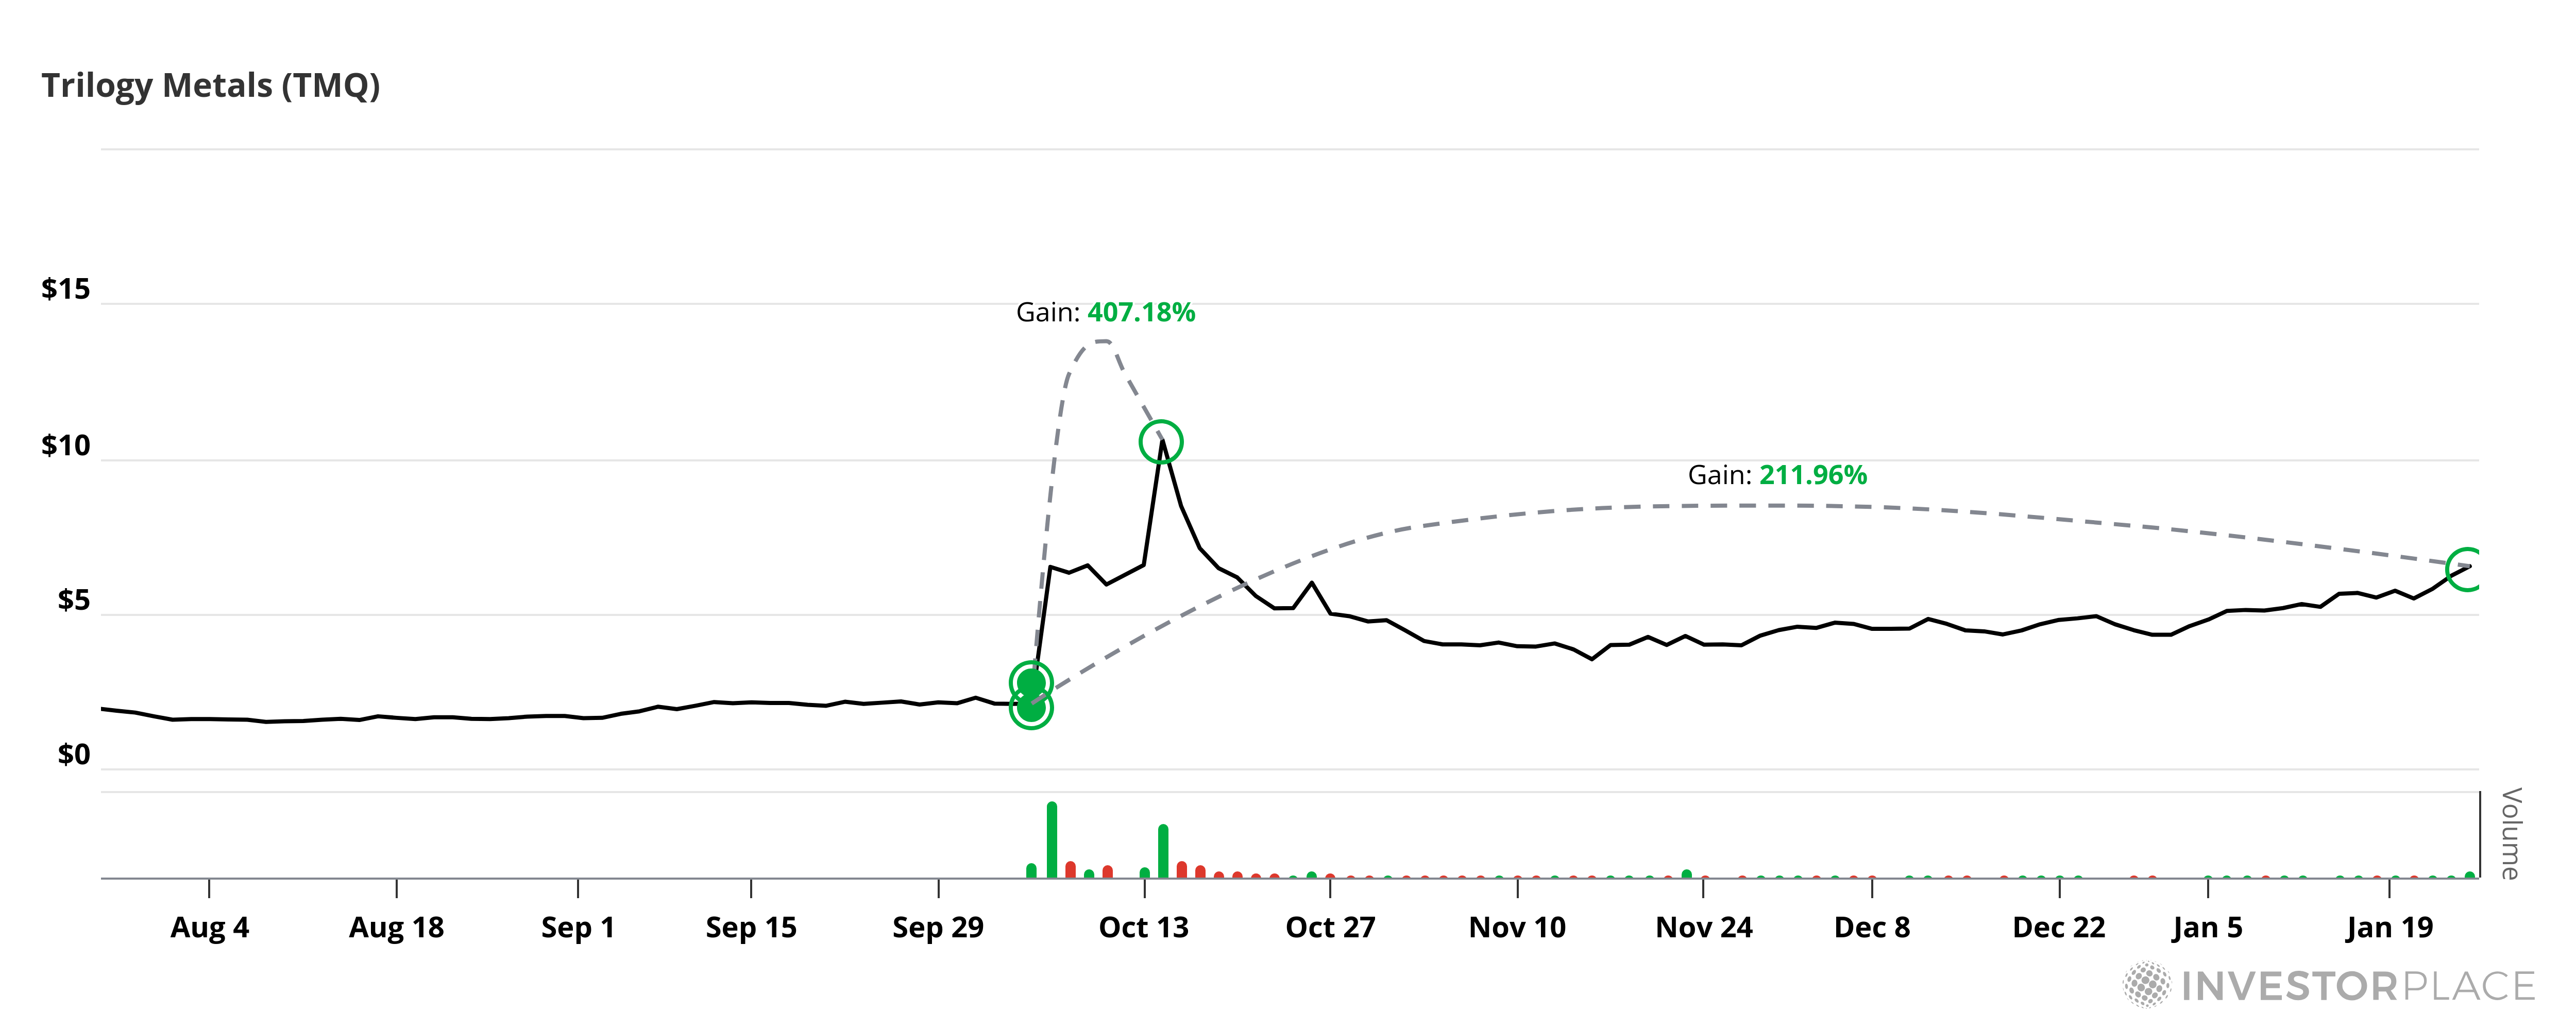Click the small green volume bar before Nov 24
Viewport: 2576px width, 1030px height.
coord(1687,874)
